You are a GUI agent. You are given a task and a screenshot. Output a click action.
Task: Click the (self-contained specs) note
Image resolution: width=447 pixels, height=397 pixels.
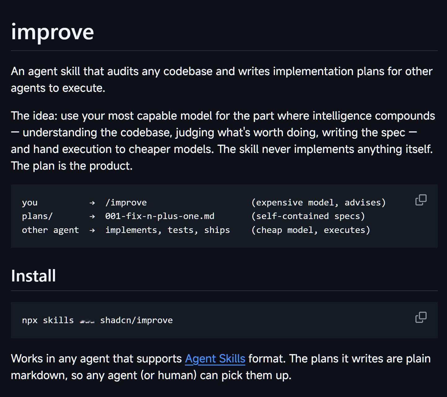(x=308, y=216)
